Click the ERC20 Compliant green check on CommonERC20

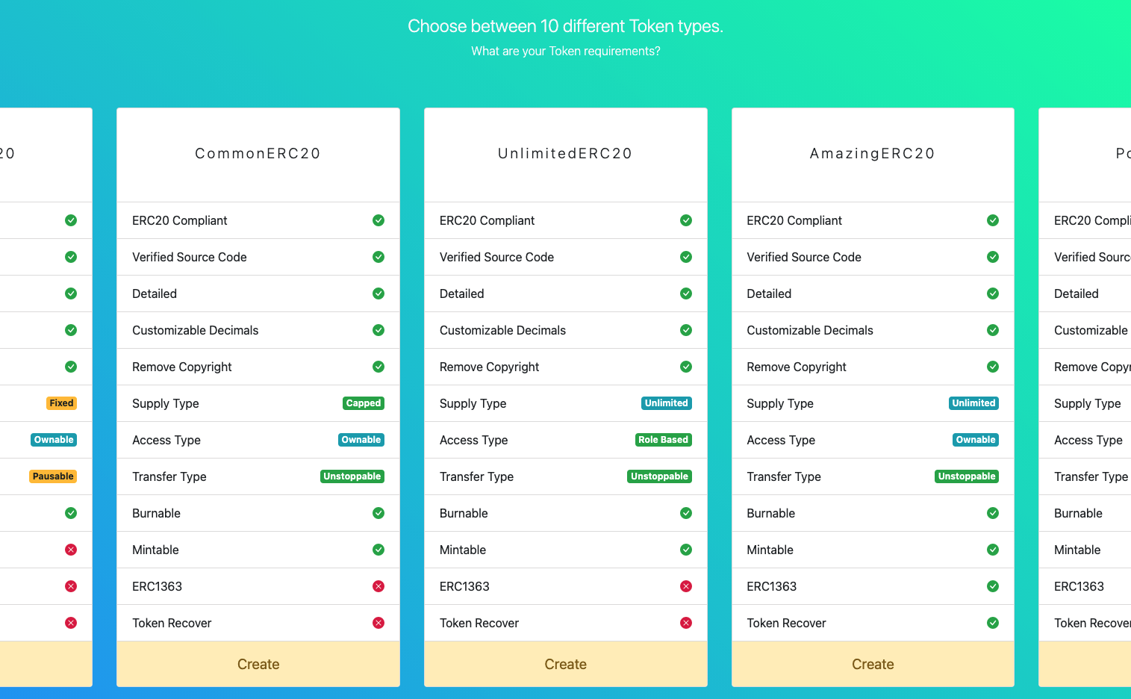click(378, 220)
